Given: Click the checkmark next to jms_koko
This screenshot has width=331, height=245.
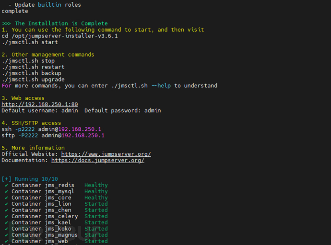Looking at the screenshot, I should click(x=7, y=229).
